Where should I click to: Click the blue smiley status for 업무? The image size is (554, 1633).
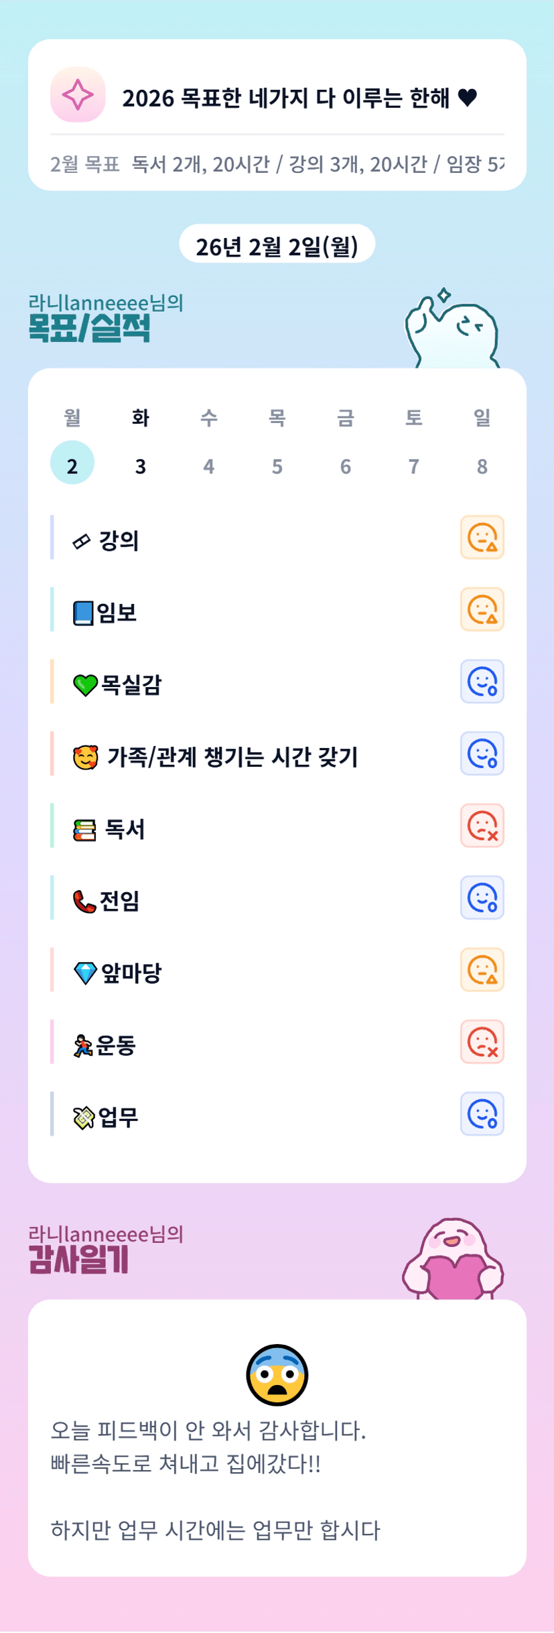(482, 1114)
